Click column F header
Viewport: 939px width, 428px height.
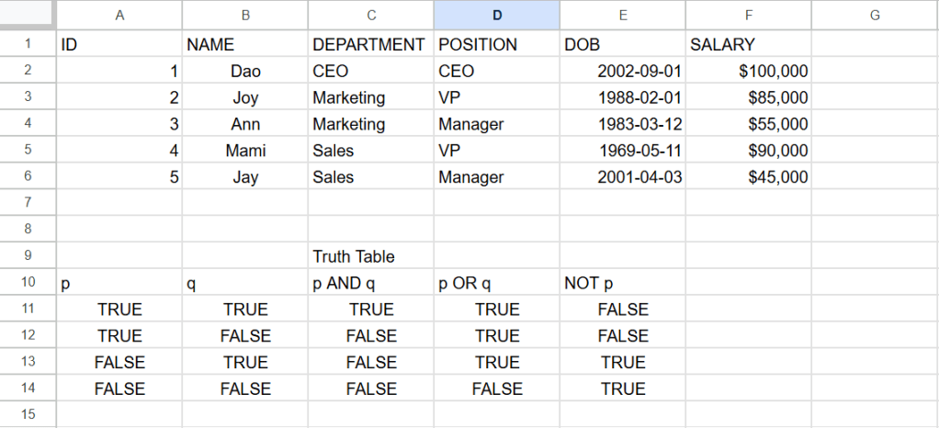[748, 15]
